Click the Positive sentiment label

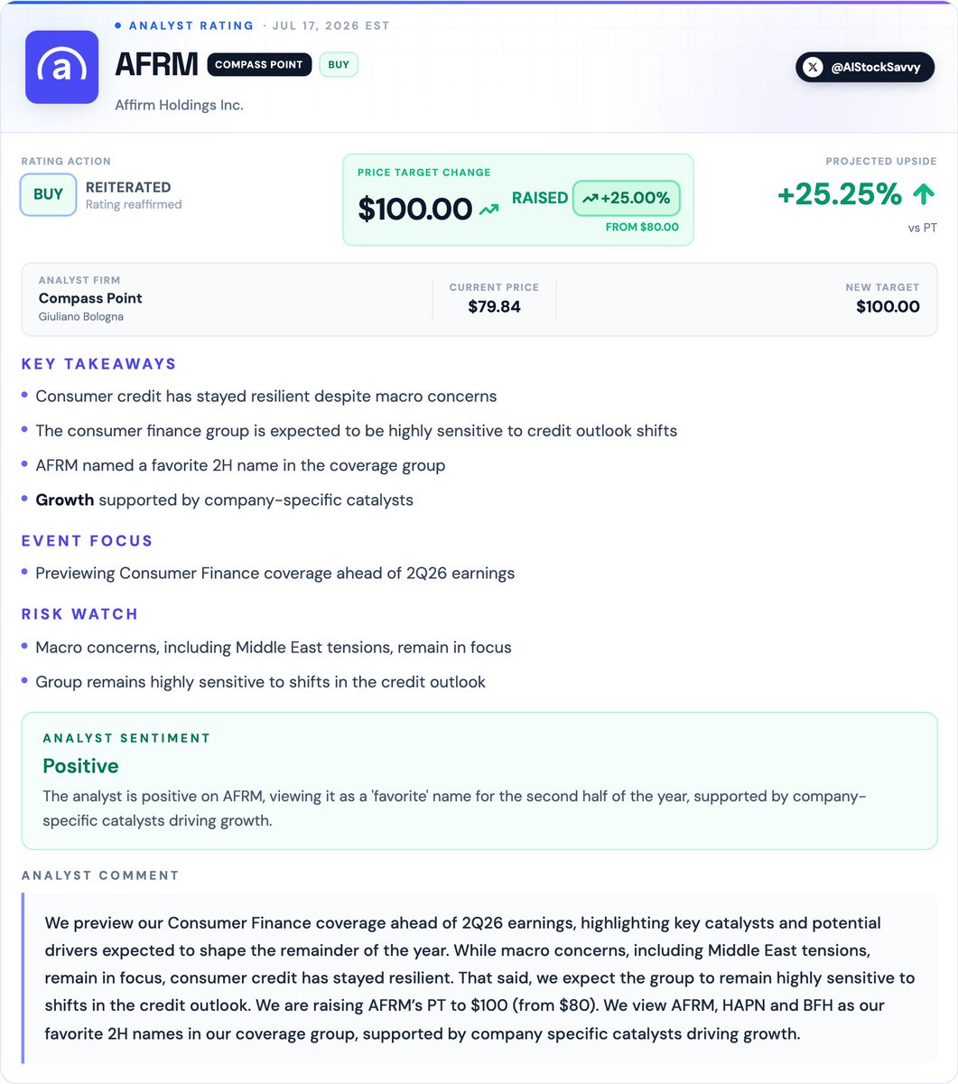click(81, 766)
